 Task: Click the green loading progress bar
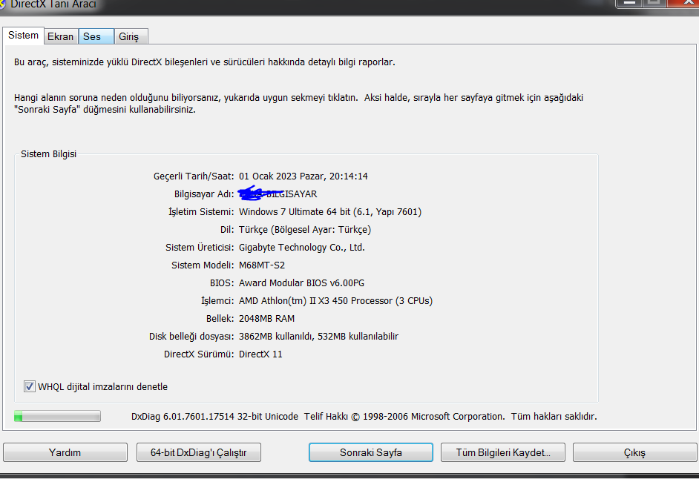click(x=57, y=416)
